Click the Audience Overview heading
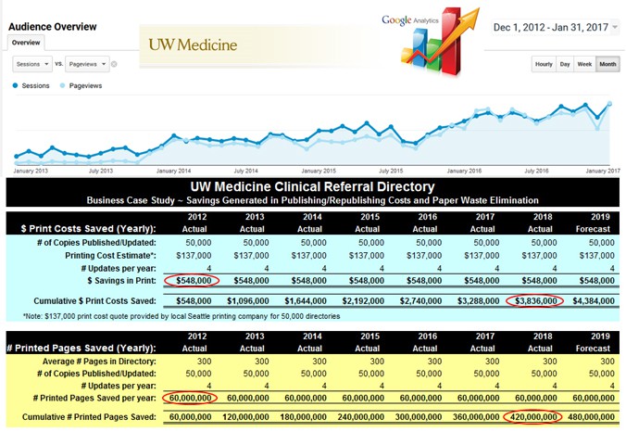The height and width of the screenshot is (432, 626). tap(52, 27)
